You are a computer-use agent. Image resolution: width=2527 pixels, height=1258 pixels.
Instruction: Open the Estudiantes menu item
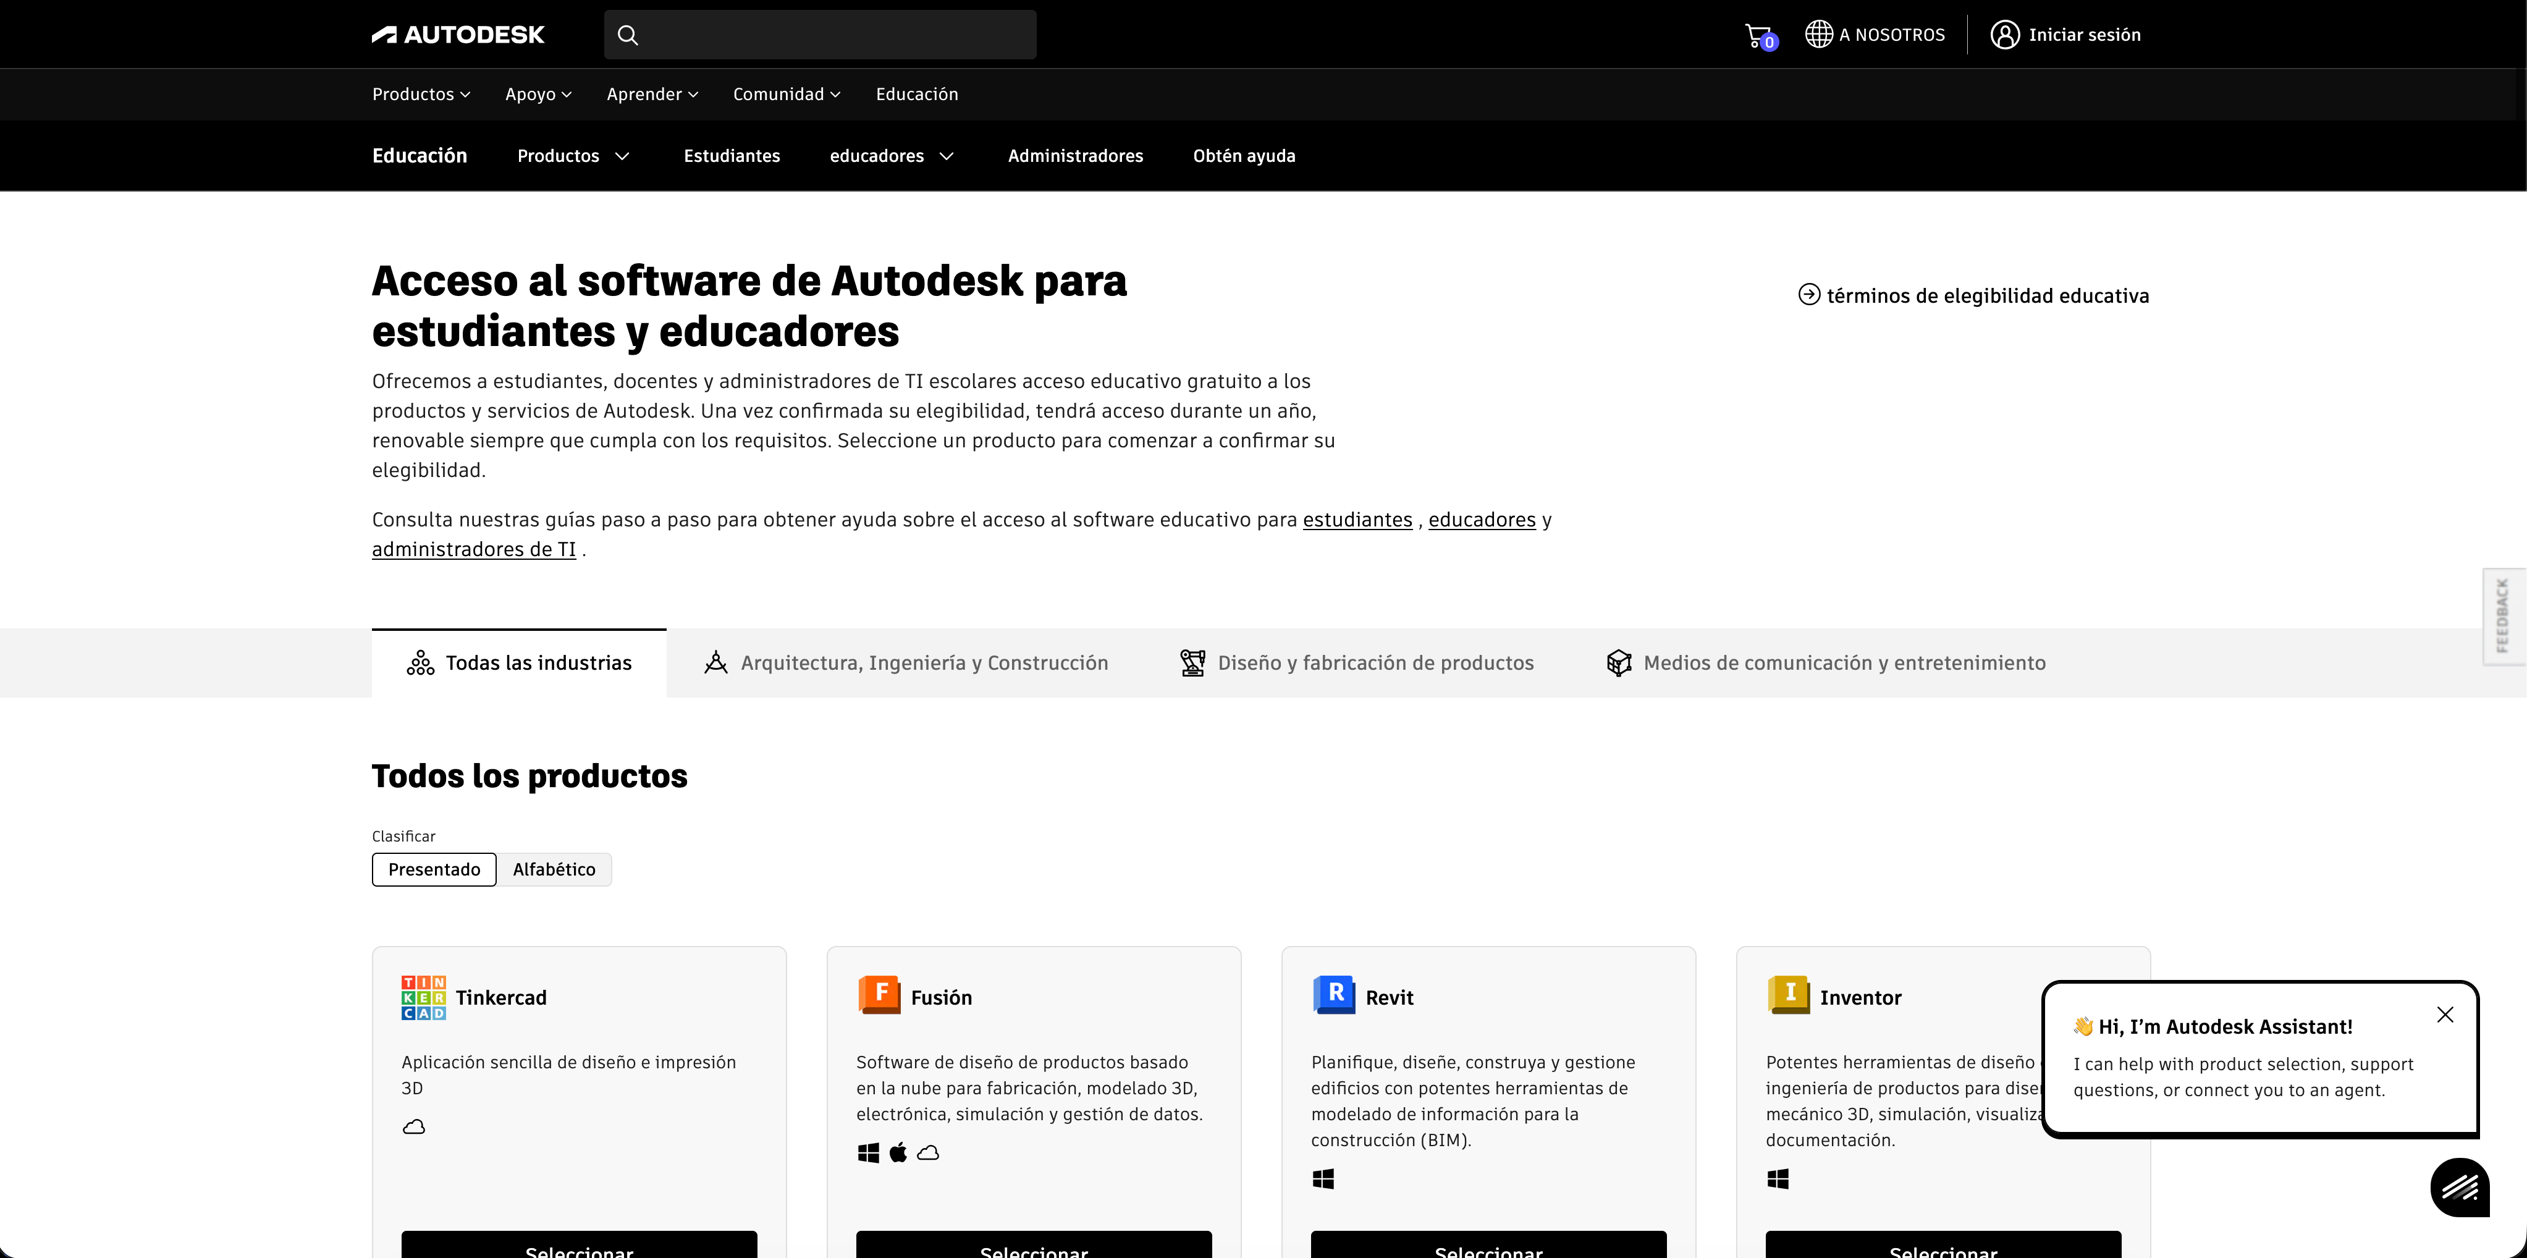coord(732,156)
